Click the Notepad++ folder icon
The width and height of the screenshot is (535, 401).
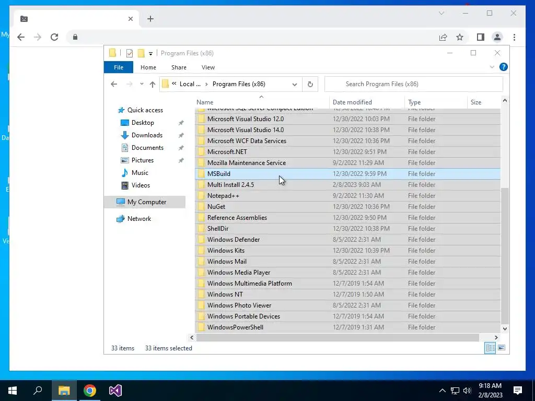[x=201, y=196]
